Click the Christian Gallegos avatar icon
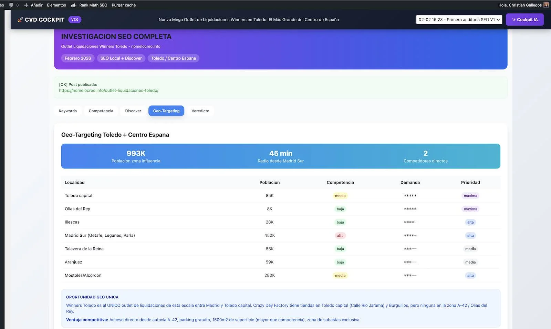The image size is (551, 329). 546,5
